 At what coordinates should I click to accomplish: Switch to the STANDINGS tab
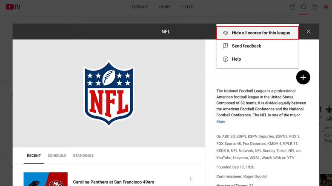coord(83,155)
